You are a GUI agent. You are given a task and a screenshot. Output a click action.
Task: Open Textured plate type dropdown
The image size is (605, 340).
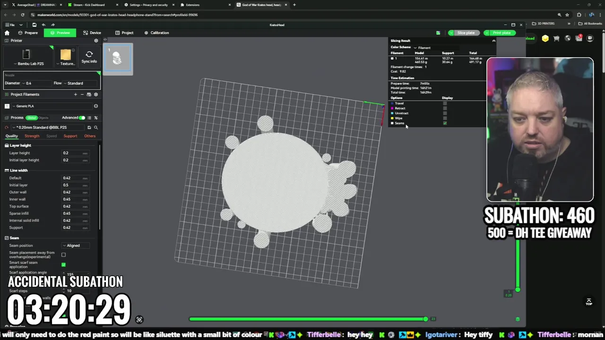[x=67, y=63]
